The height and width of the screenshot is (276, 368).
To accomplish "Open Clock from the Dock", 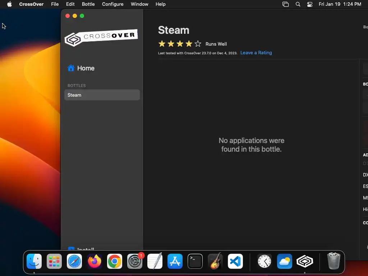I will 264,261.
